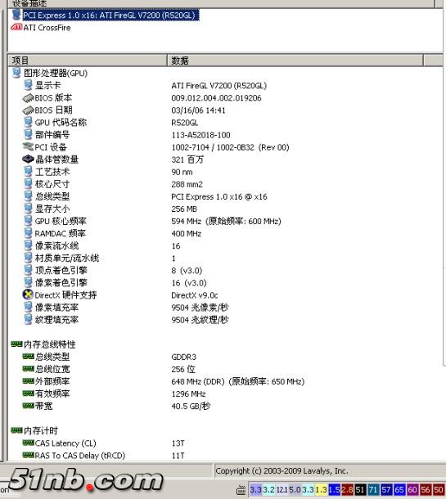Click the 显存大小 row icon
This screenshot has height=499, width=446.
pyautogui.click(x=28, y=209)
